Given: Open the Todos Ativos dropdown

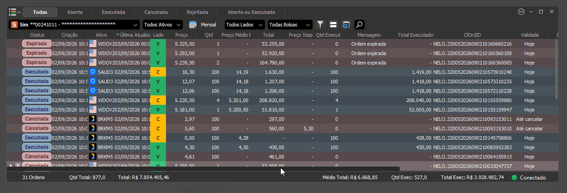Looking at the screenshot, I should click(x=163, y=25).
